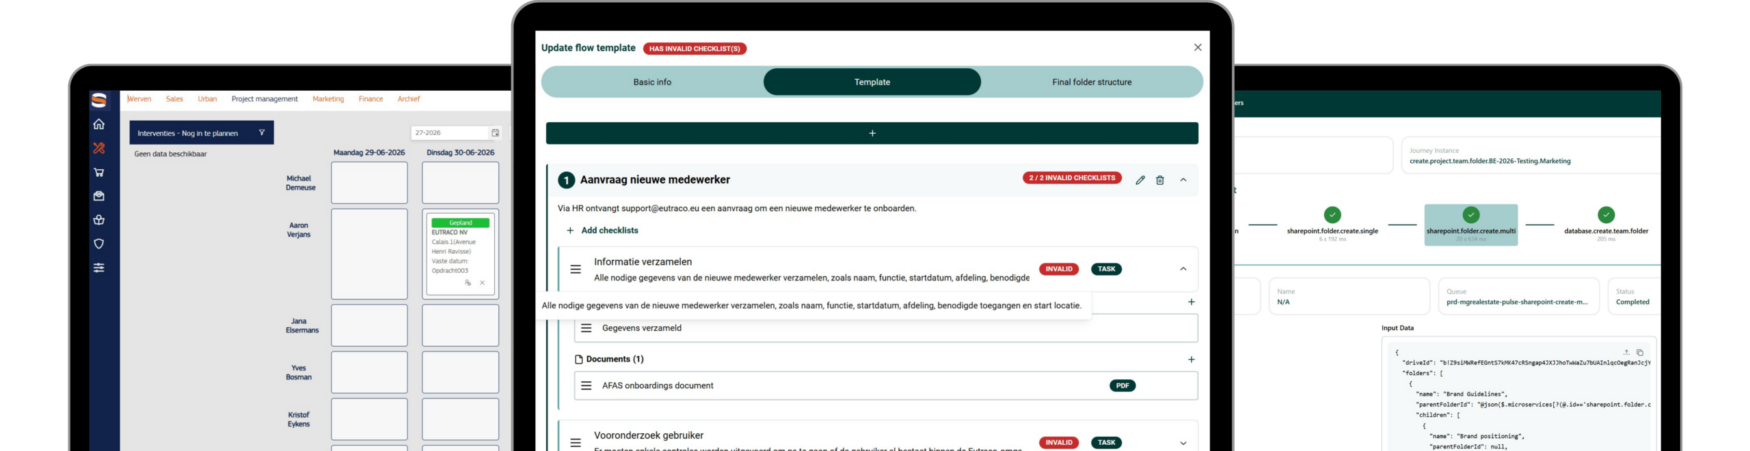Remove the EUTRACO NV planned card with X
This screenshot has height=451, width=1750.
[x=482, y=282]
